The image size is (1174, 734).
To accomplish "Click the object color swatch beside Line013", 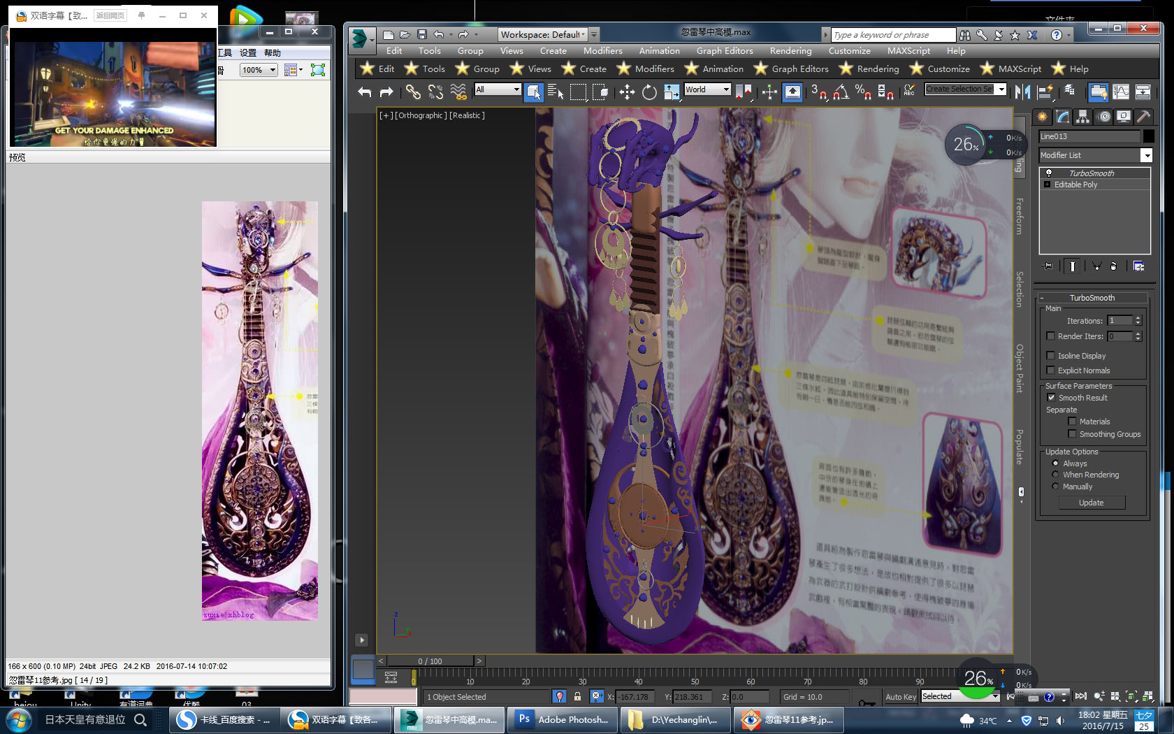I will pyautogui.click(x=1148, y=136).
